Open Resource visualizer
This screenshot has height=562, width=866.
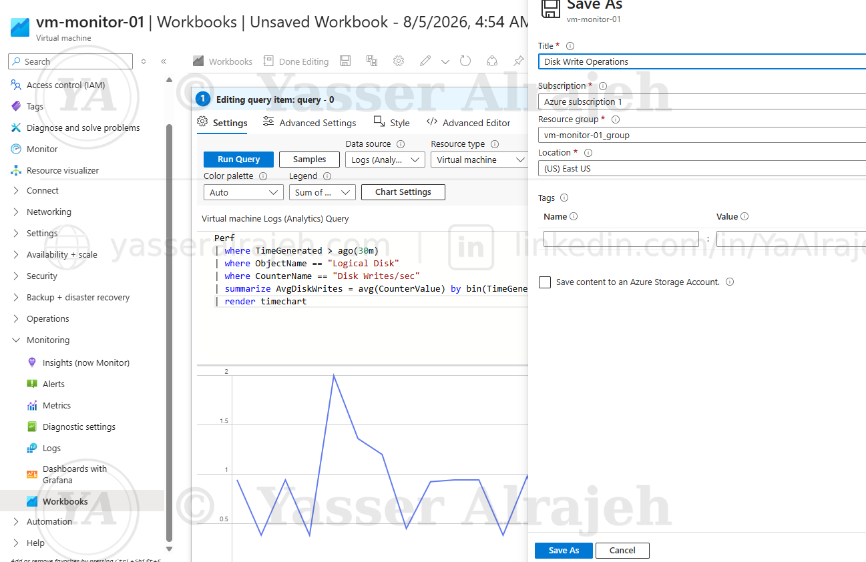click(62, 170)
